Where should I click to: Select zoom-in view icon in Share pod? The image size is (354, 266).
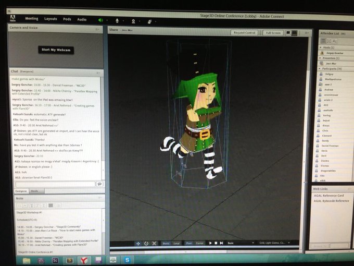pyautogui.click(x=295, y=33)
